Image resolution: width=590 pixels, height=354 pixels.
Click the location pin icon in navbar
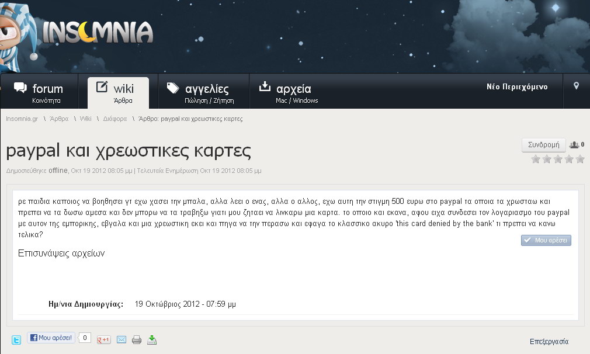[x=576, y=86]
